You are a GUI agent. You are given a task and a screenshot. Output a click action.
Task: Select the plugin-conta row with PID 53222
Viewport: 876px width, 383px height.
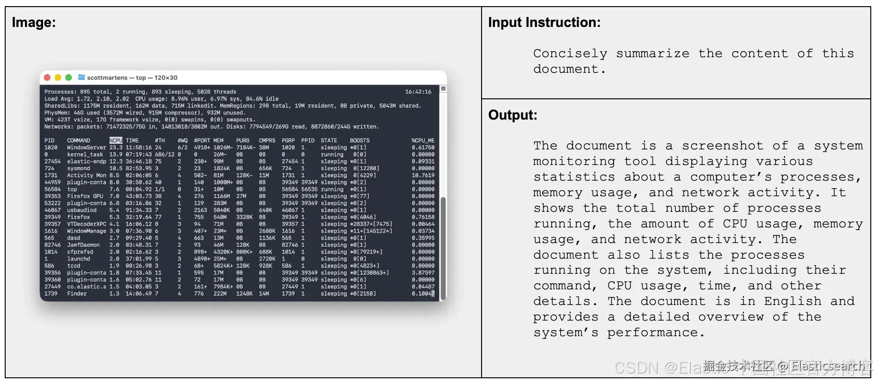click(240, 203)
